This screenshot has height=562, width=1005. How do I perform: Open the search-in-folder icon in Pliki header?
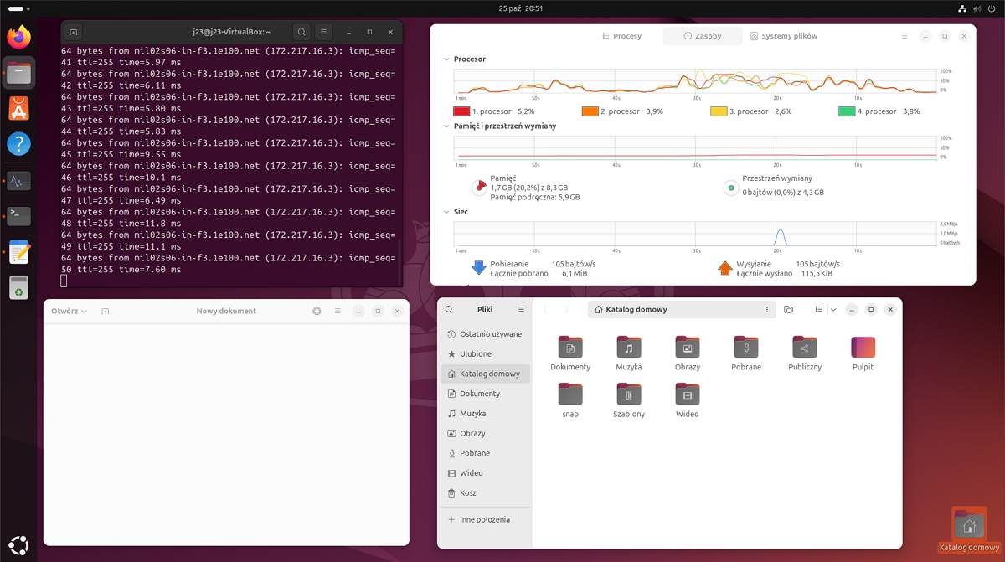pyautogui.click(x=787, y=309)
